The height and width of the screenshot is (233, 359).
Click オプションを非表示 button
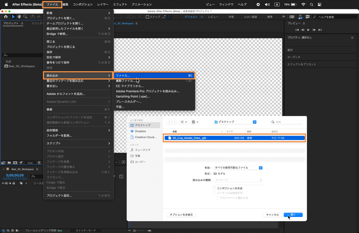coord(181,215)
